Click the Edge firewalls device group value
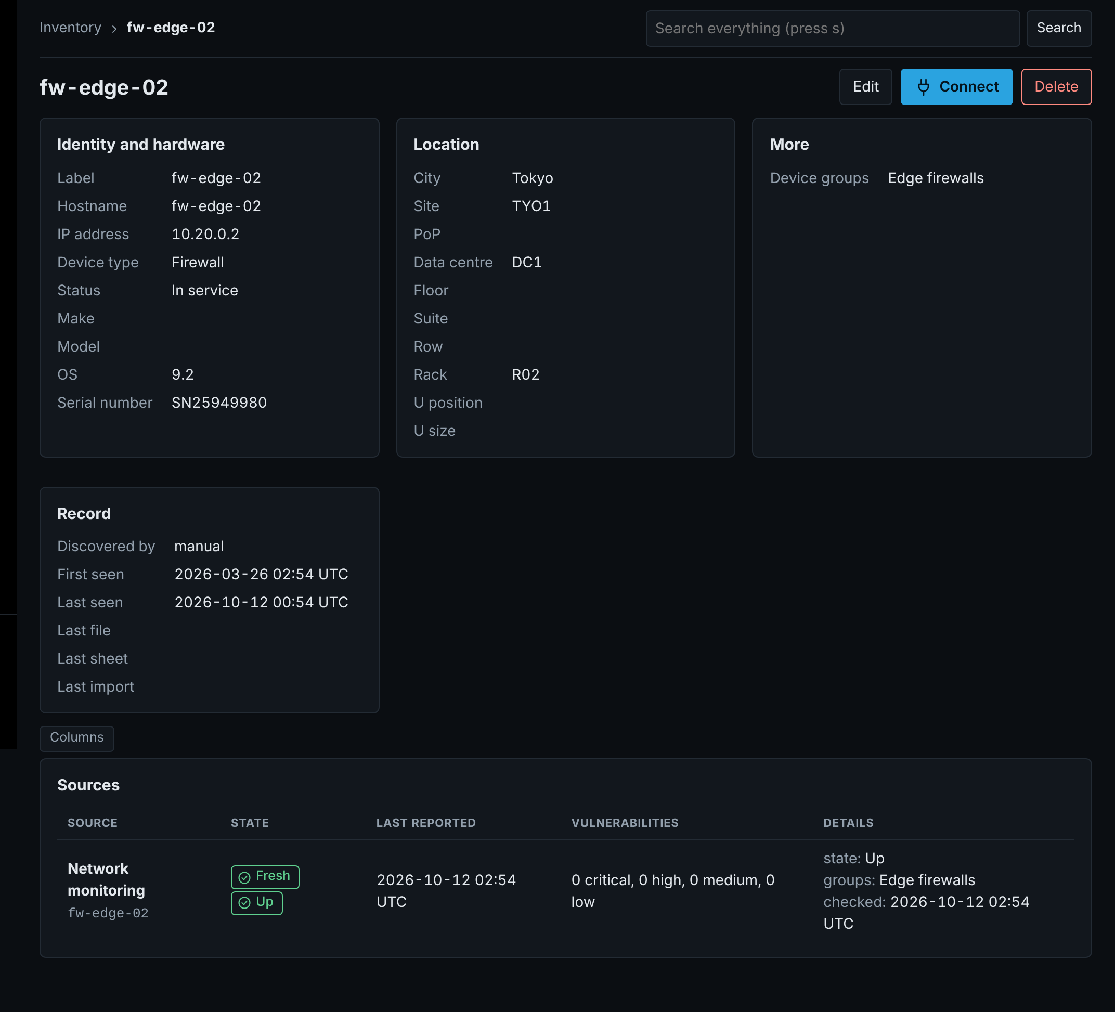 [x=936, y=178]
